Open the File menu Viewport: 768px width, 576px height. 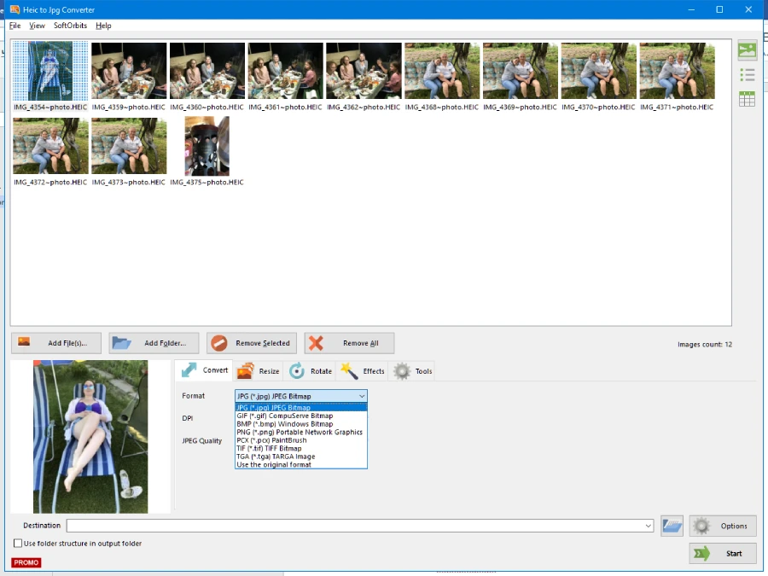pyautogui.click(x=15, y=26)
